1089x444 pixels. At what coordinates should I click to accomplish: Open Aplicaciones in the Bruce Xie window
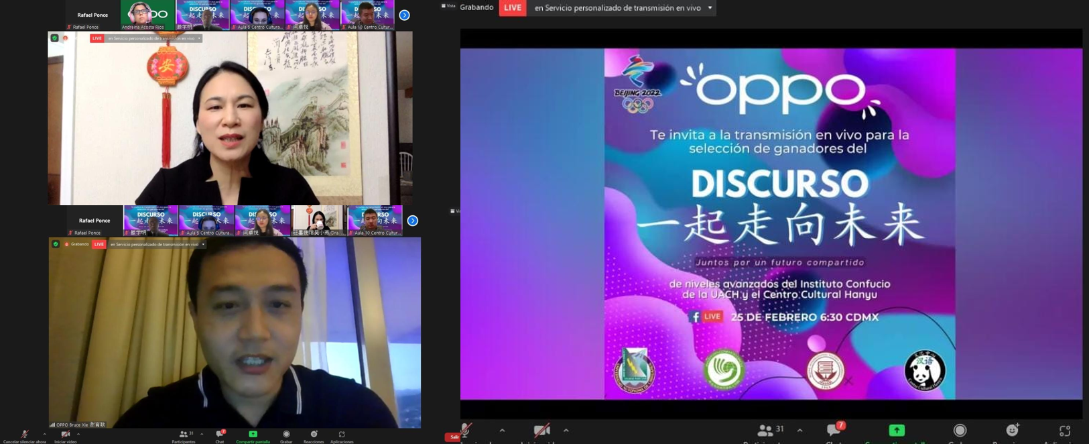pyautogui.click(x=342, y=437)
